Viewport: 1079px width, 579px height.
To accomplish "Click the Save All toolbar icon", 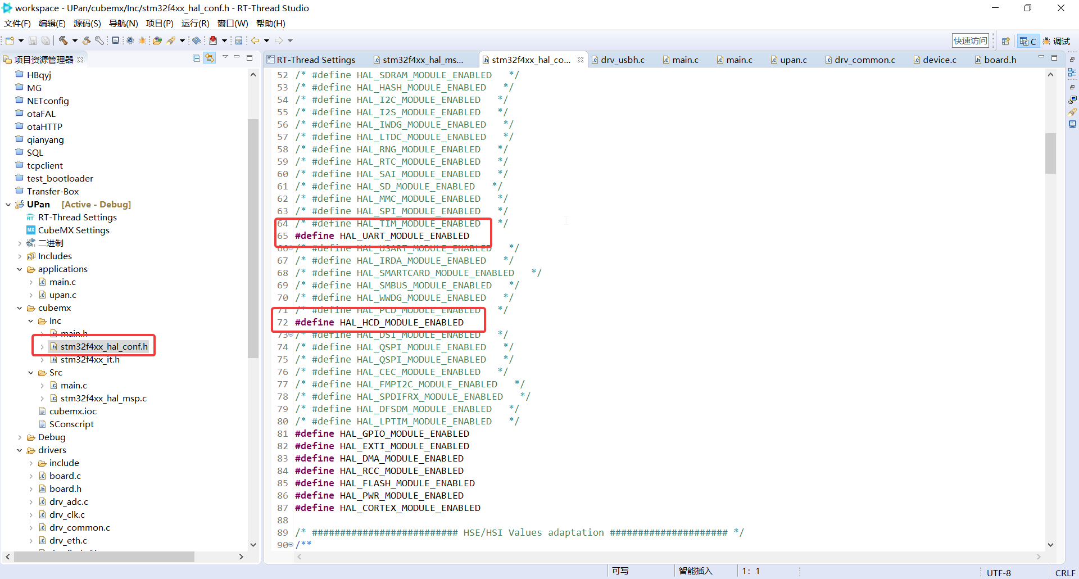I will coord(46,40).
